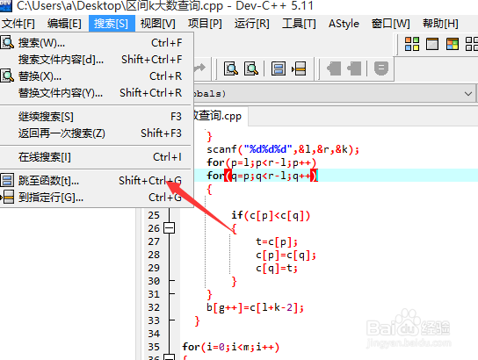Click the b[g++]=c[l+k-2]; code line

(x=255, y=307)
